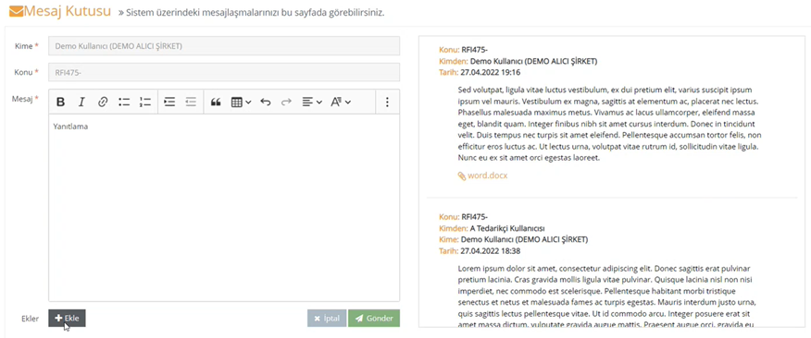Open the text alignment dropdown

tap(312, 103)
